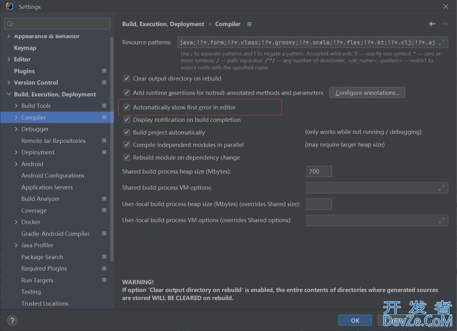Click project-level icon on Build Tools row
Image resolution: width=457 pixels, height=331 pixels.
[x=105, y=106]
